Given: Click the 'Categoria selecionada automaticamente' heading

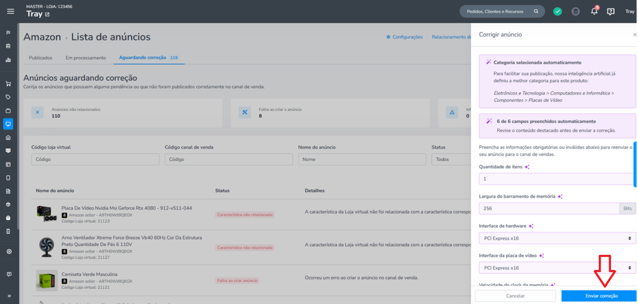Looking at the screenshot, I should click(x=537, y=62).
